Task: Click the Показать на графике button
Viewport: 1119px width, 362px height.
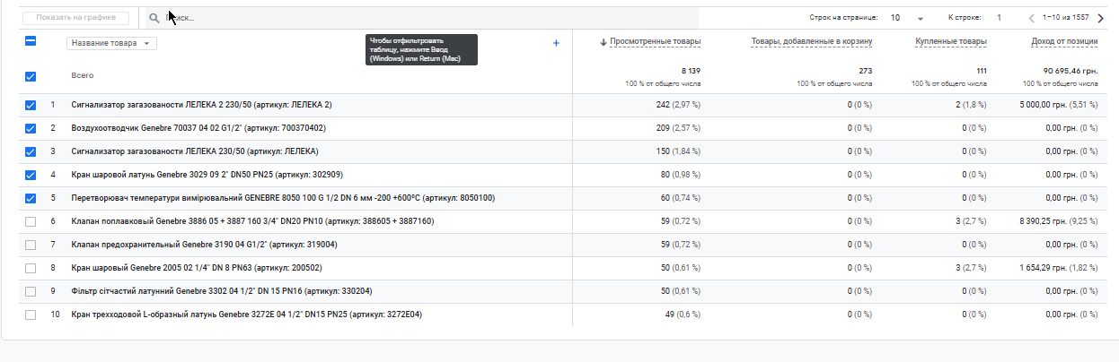Action: (76, 18)
